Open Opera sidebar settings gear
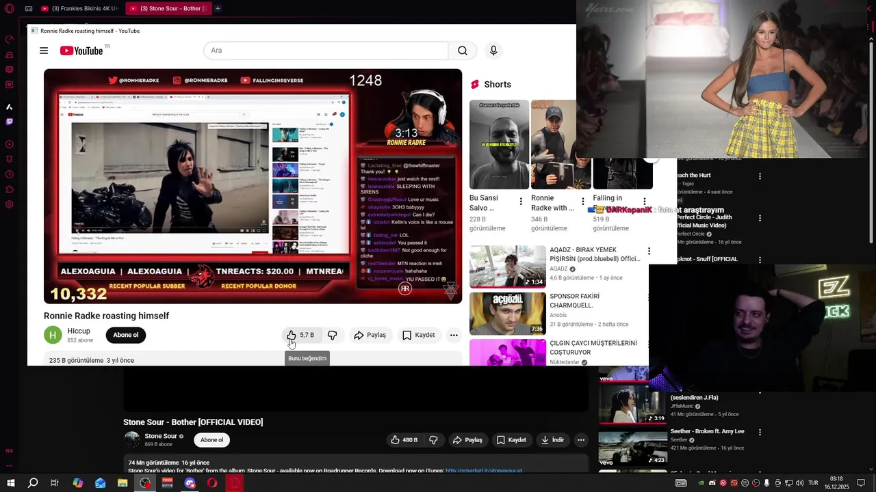Viewport: 876px width, 492px height. (10, 204)
